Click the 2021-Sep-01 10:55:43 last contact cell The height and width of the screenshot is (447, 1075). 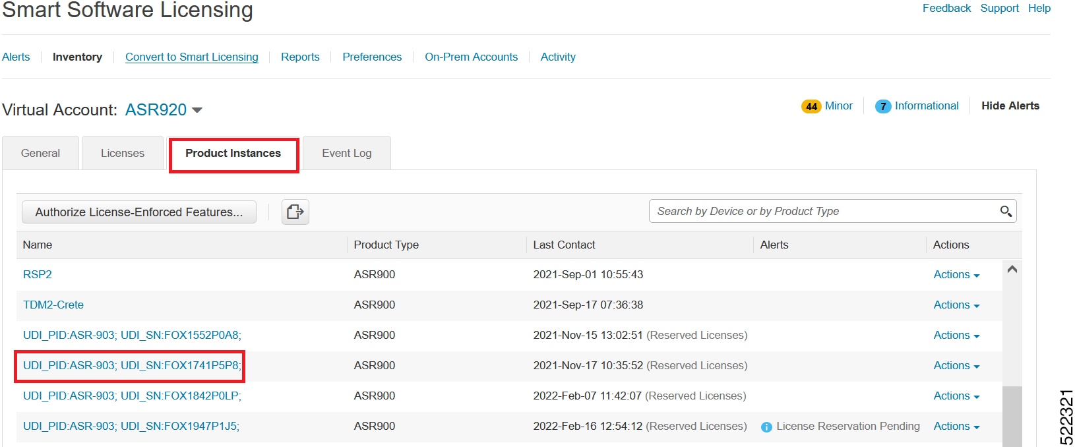click(588, 275)
